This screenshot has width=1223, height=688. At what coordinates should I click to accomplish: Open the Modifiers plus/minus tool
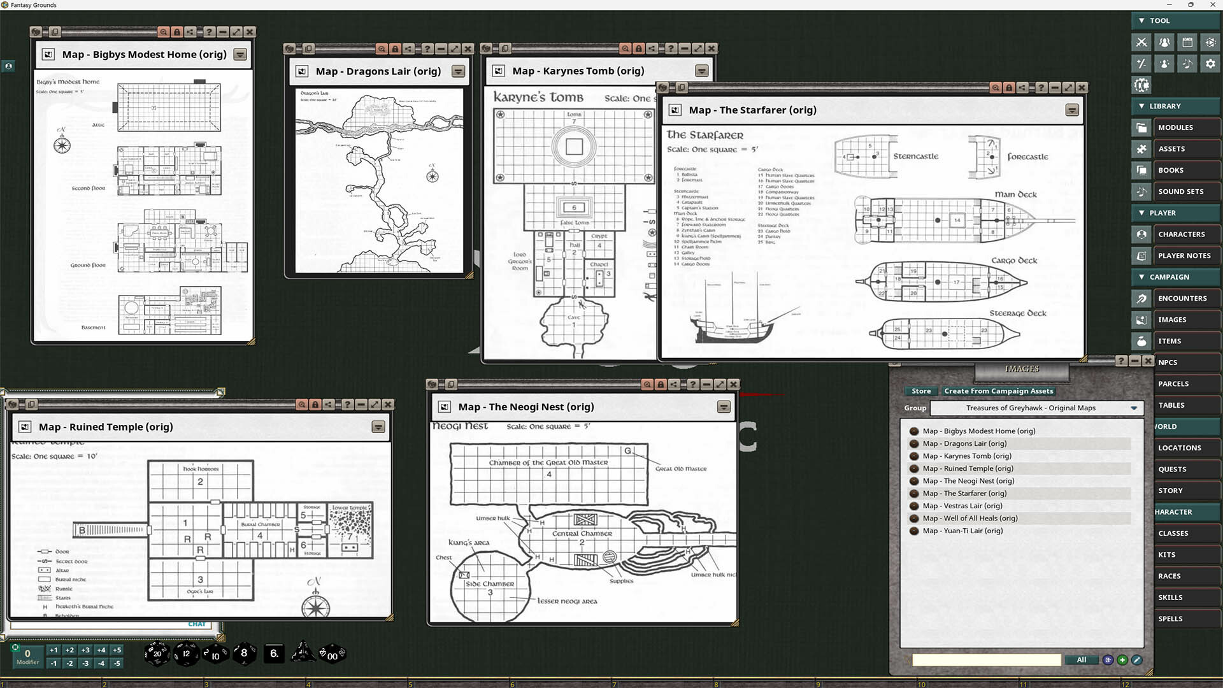pyautogui.click(x=1141, y=64)
